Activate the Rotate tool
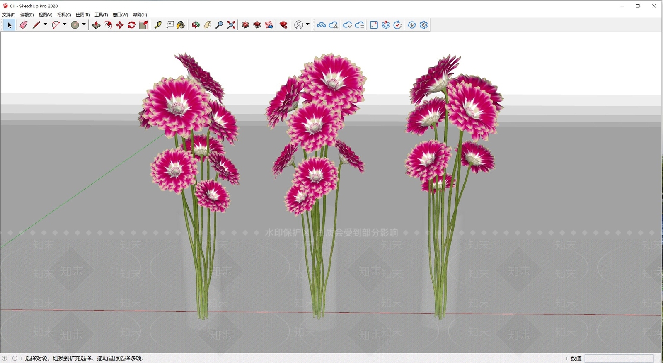Screen dimensions: 663x363 (132, 25)
